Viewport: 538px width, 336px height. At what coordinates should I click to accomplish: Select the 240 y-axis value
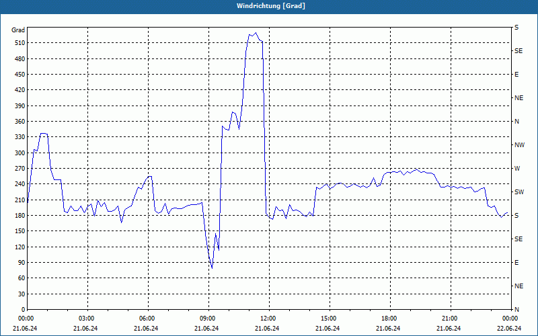click(20, 183)
